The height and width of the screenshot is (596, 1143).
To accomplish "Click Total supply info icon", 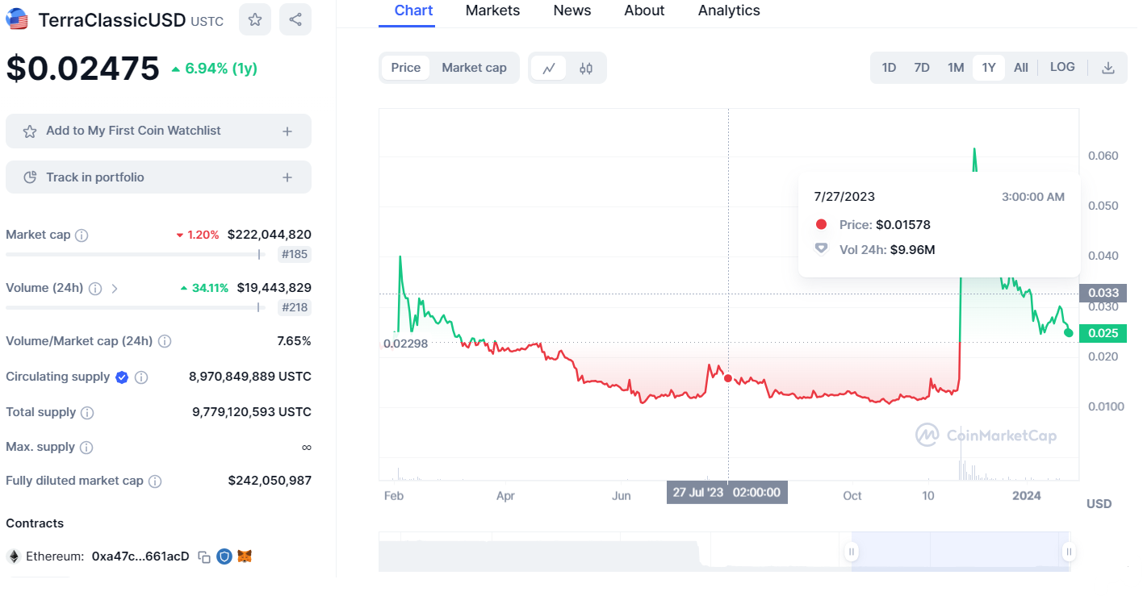I will [87, 412].
